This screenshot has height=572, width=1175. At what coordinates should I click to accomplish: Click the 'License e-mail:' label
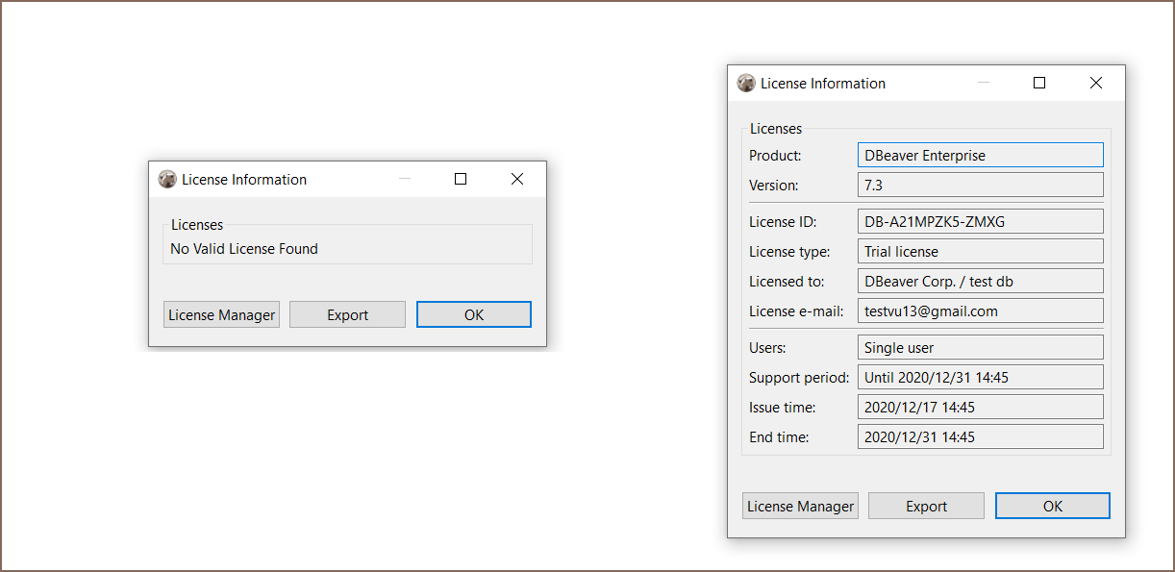click(796, 311)
